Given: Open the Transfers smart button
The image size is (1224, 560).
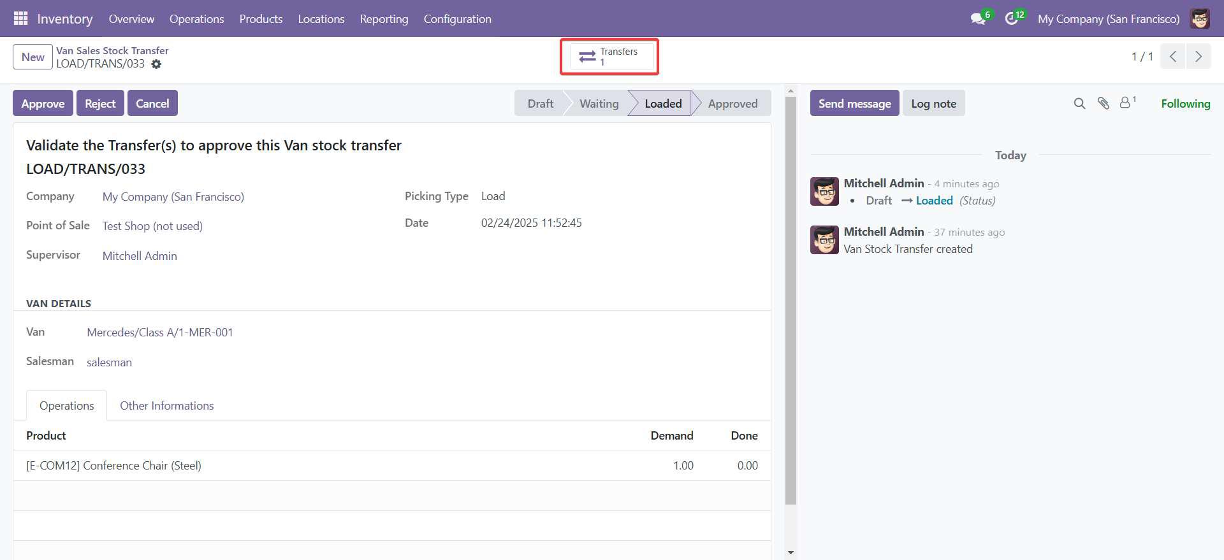Looking at the screenshot, I should (609, 57).
